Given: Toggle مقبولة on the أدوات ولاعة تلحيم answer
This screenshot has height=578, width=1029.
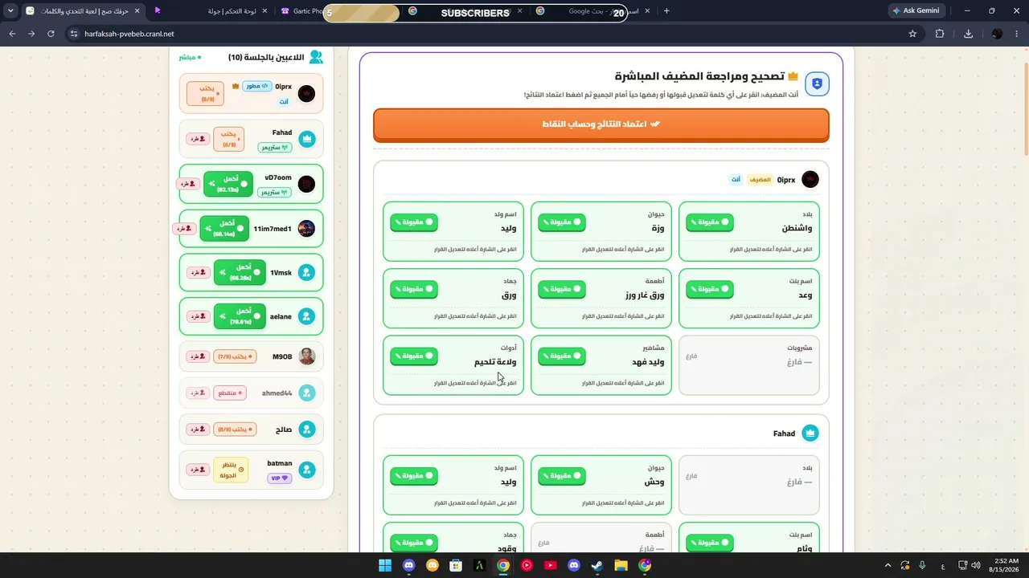Looking at the screenshot, I should (x=414, y=356).
